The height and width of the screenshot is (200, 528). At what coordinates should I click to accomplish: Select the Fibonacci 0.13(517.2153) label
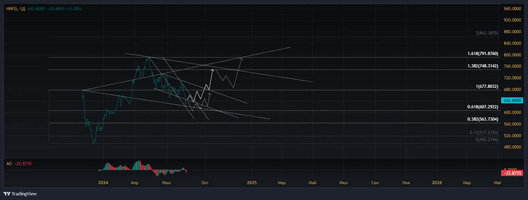pos(484,133)
